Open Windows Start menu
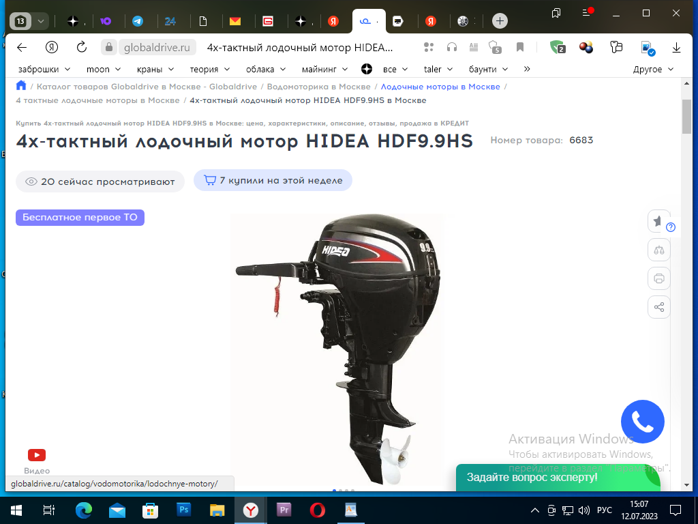The image size is (698, 524). 16,510
